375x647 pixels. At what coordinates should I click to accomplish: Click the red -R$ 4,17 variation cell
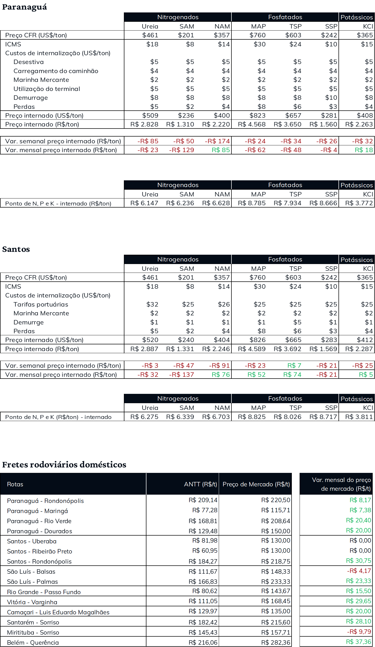point(359,571)
